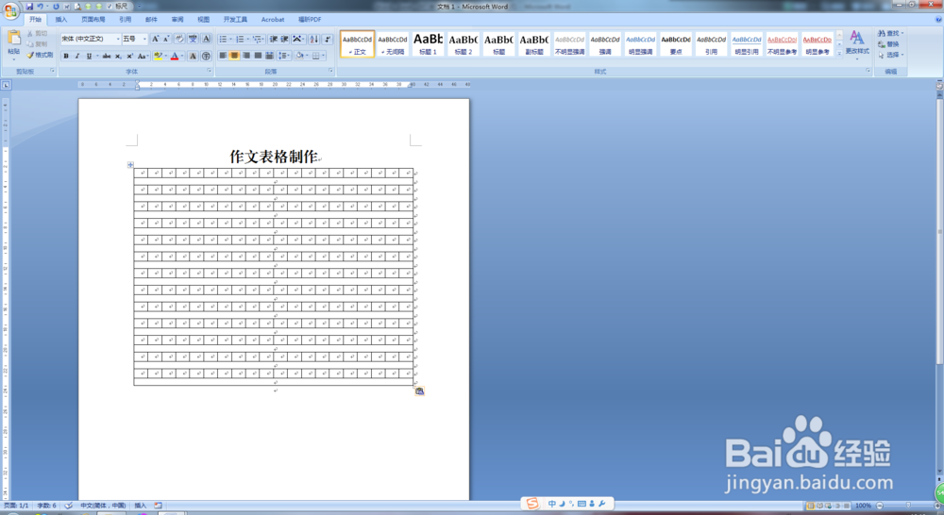
Task: Click the 字数: 6 word count
Action: point(47,506)
